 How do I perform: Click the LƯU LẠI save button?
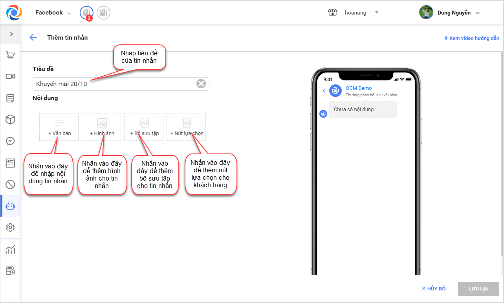click(x=478, y=289)
